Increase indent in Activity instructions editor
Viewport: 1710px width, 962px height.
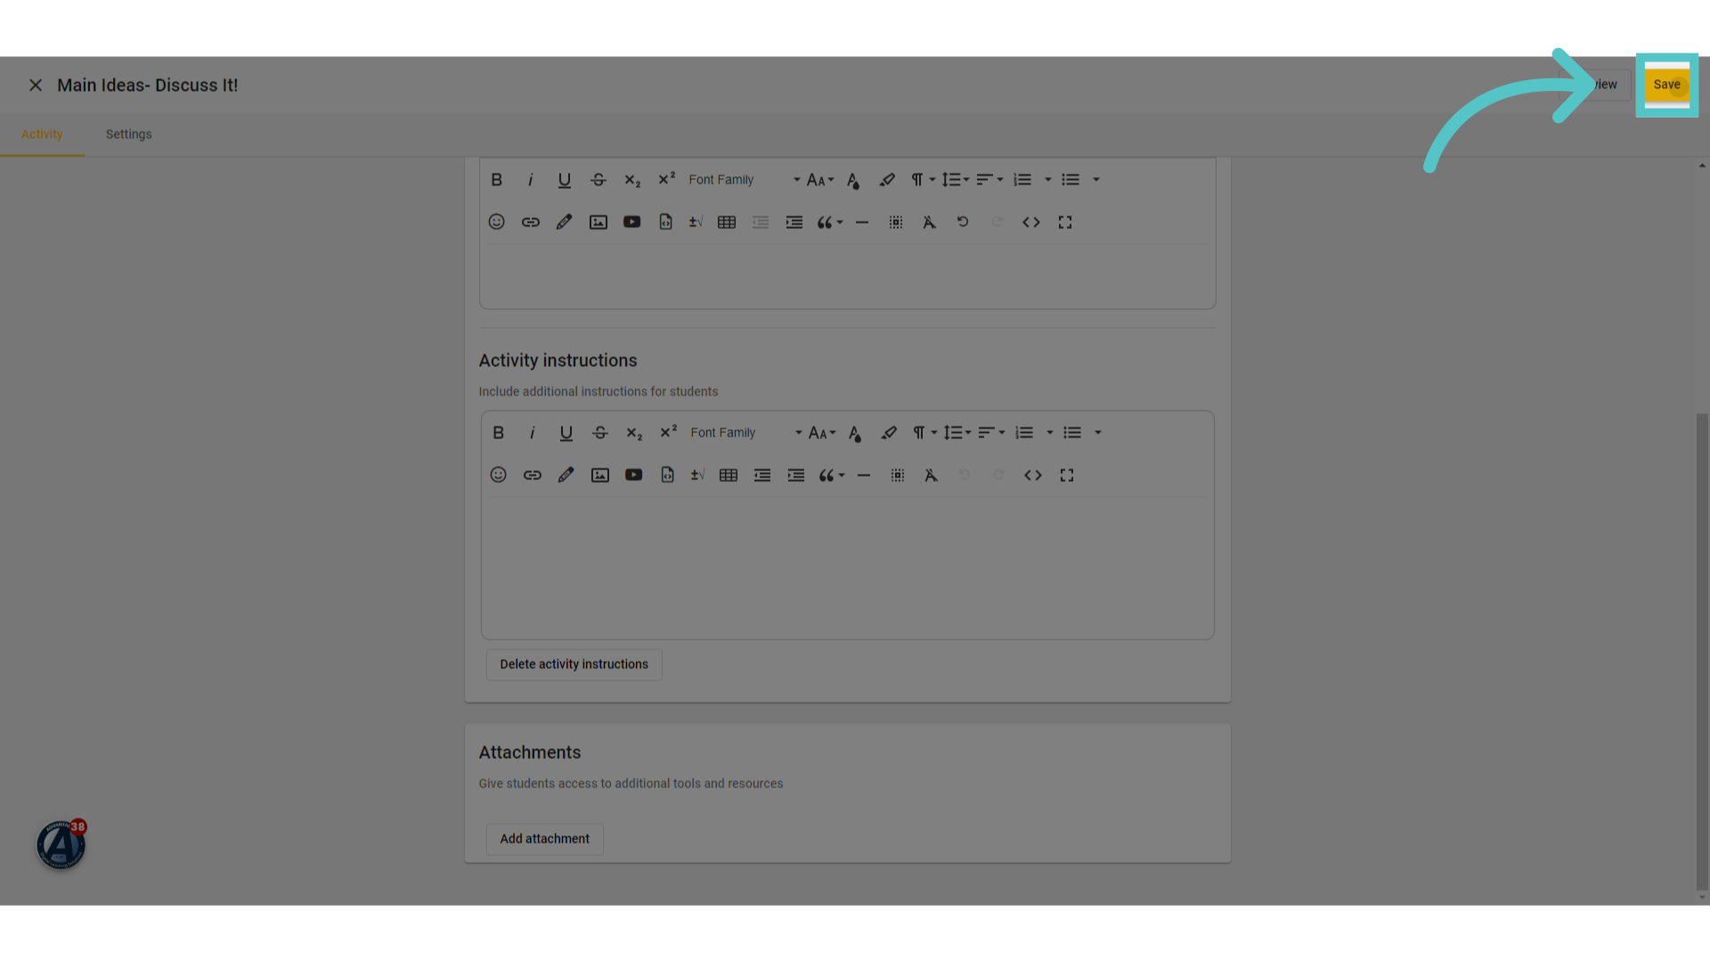pos(796,475)
